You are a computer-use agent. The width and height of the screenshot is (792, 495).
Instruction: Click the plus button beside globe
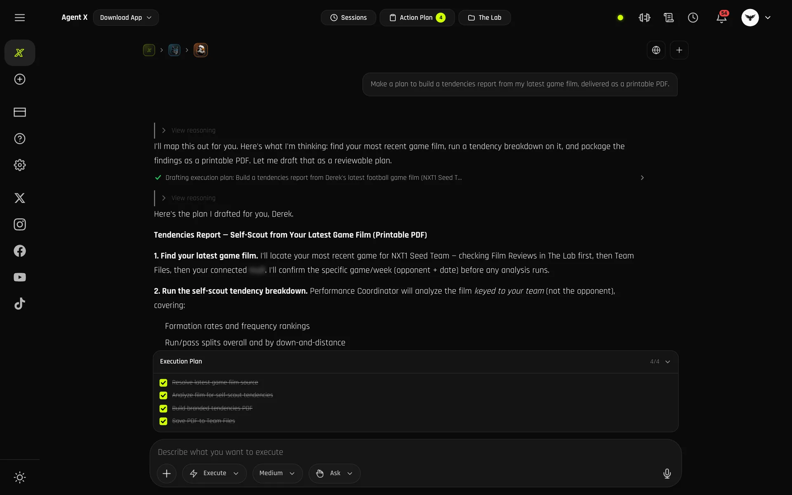[x=679, y=50]
